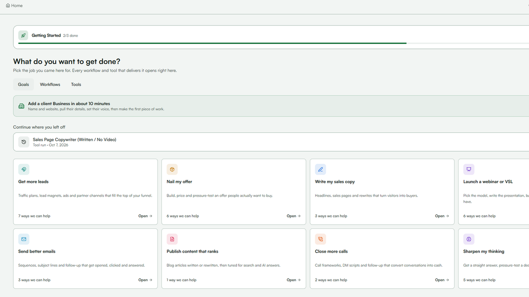This screenshot has width=529, height=297.
Task: Click '7 ways we can help' text
Action: pyautogui.click(x=34, y=216)
